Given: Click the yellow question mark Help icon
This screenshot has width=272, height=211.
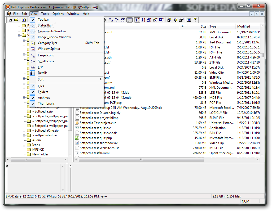Looking at the screenshot, I should tap(195, 20).
